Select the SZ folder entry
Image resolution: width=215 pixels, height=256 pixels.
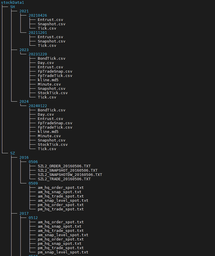point(13,153)
